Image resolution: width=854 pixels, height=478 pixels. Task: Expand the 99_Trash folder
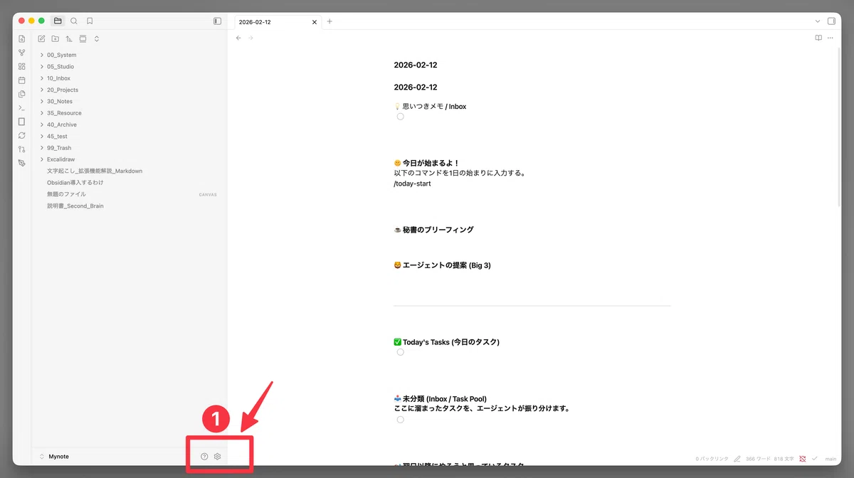click(42, 148)
